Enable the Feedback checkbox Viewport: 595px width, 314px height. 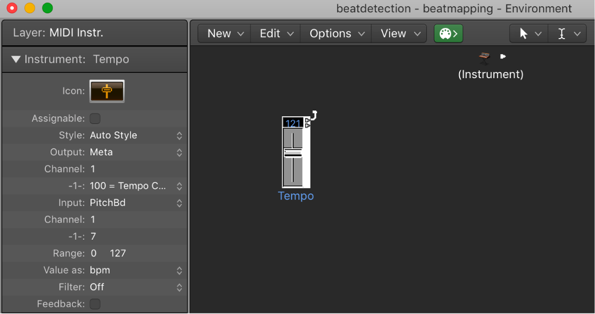coord(95,304)
